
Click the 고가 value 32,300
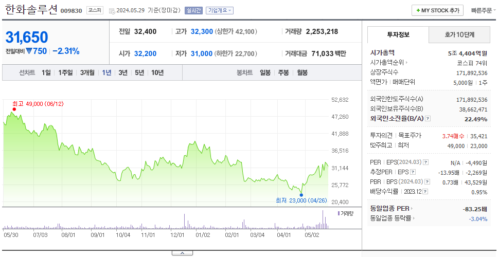202,32
